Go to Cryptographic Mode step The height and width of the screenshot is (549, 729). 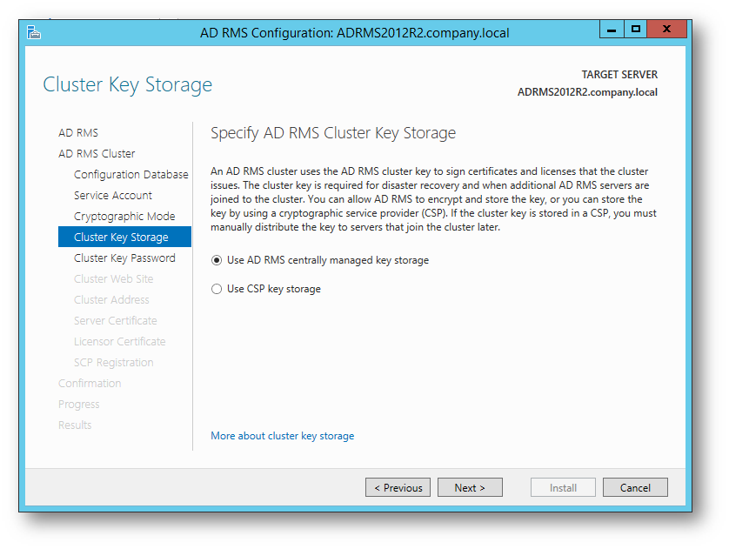coord(124,217)
